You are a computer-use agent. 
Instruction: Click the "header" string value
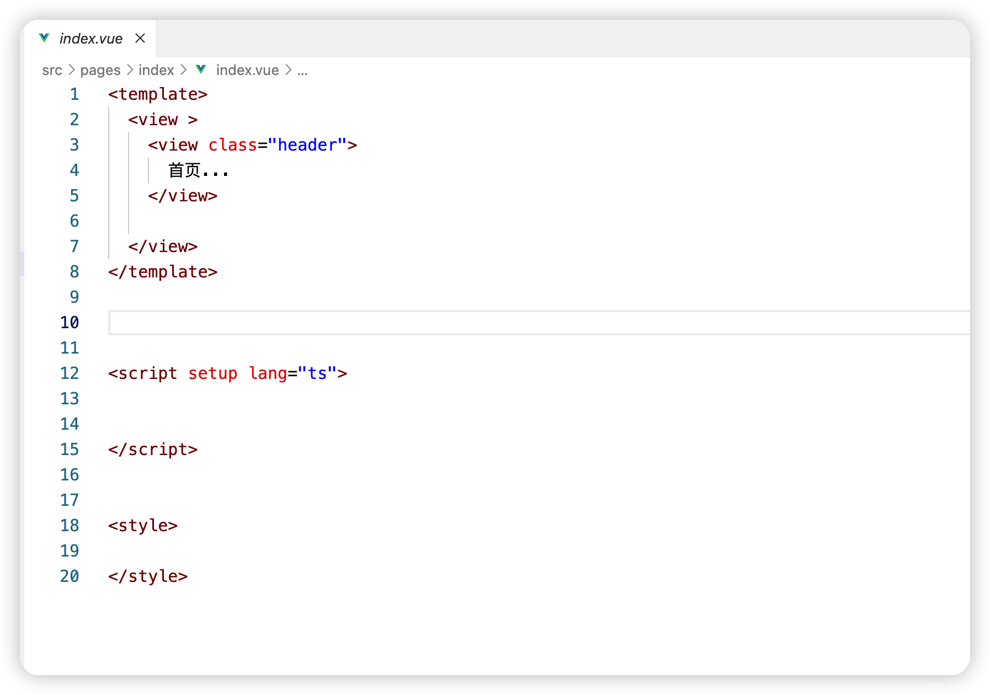(307, 145)
